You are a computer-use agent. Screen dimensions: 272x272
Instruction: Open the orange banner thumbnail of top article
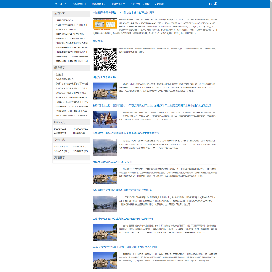pyautogui.click(x=105, y=24)
